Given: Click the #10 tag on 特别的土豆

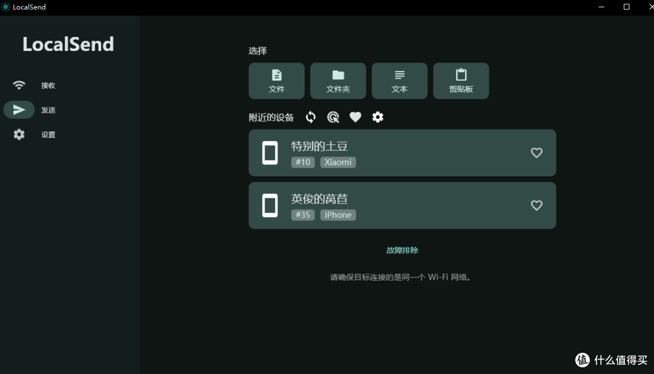Looking at the screenshot, I should (x=303, y=162).
